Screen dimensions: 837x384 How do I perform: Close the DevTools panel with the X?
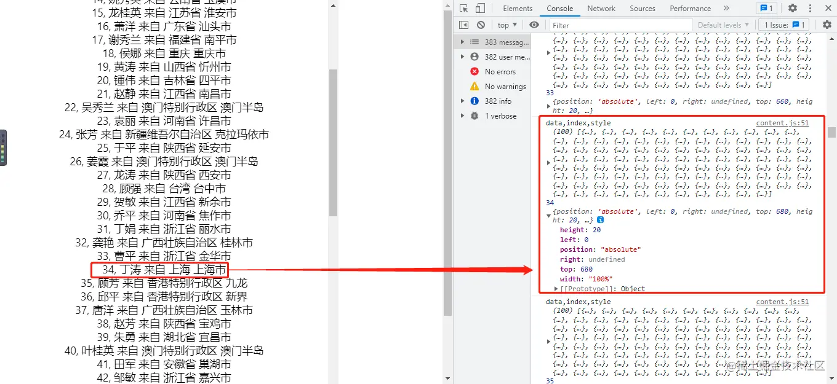827,9
